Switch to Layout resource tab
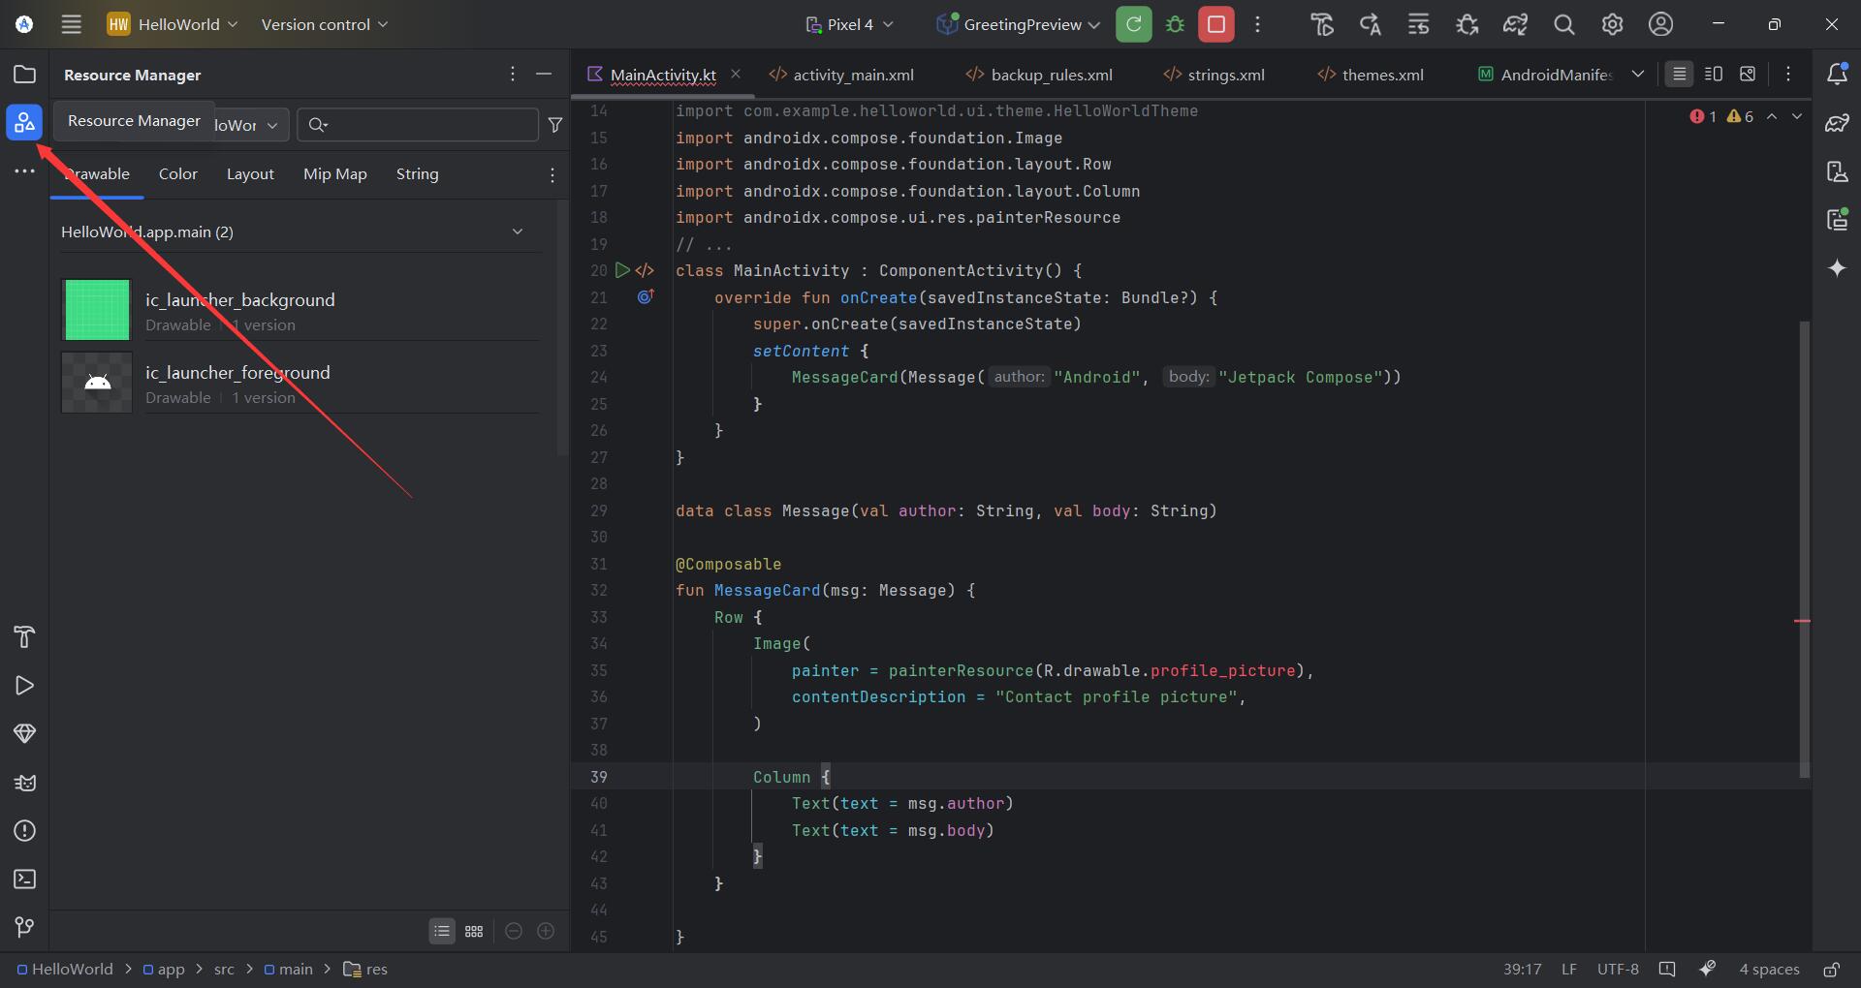The height and width of the screenshot is (988, 1861). [250, 174]
